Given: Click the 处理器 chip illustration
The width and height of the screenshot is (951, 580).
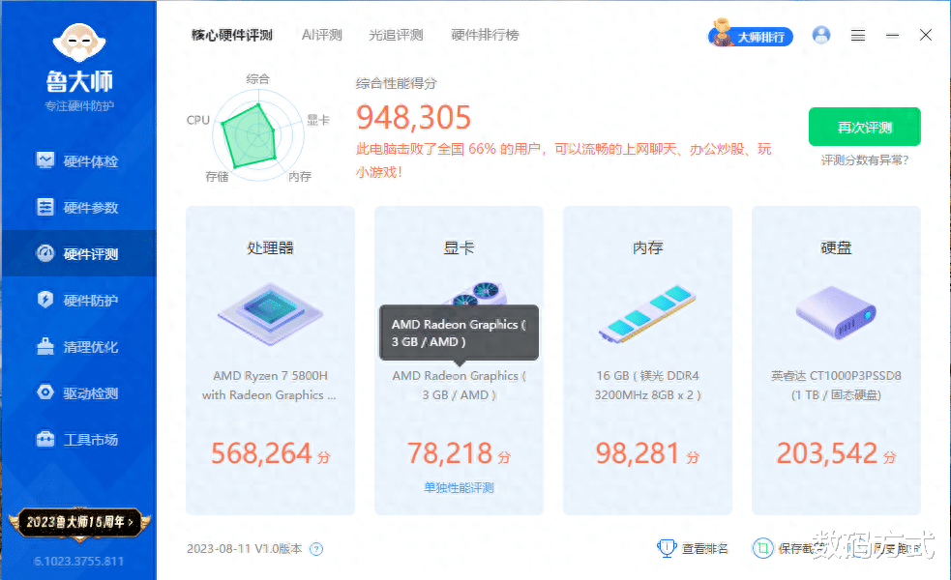Looking at the screenshot, I should (x=271, y=314).
